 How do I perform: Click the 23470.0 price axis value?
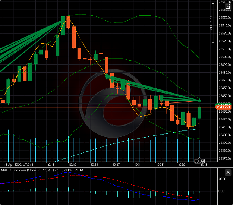point(225,80)
